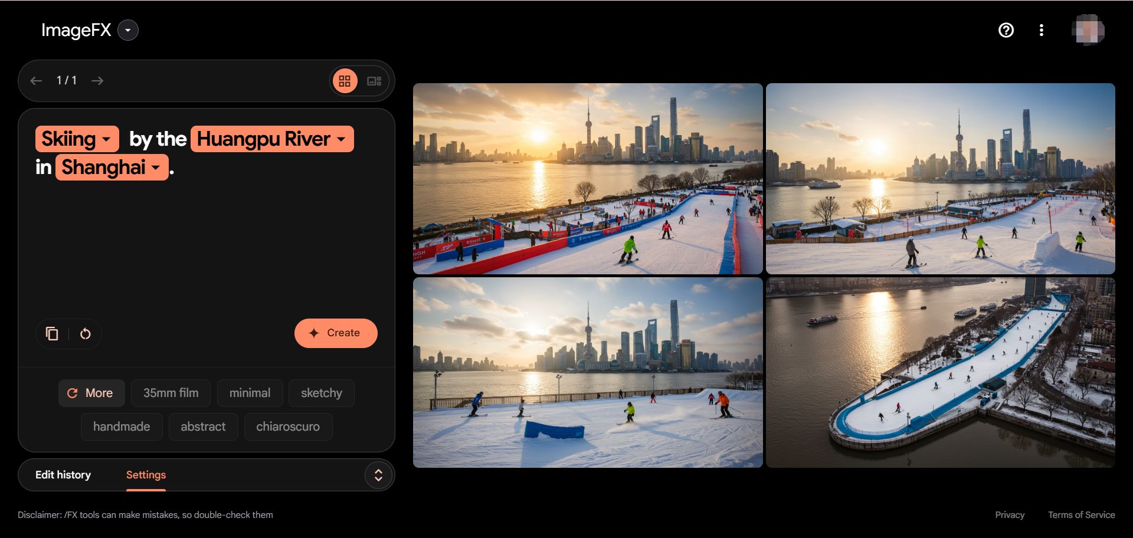Add the abstract style chip
Image resolution: width=1133 pixels, height=538 pixels.
pyautogui.click(x=204, y=427)
